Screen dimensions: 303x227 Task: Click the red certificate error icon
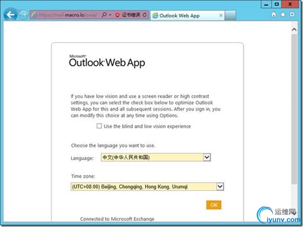click(117, 15)
